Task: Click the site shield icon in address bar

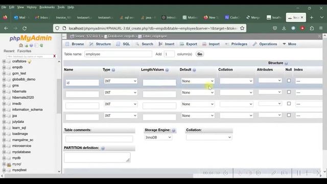Action: tap(57, 28)
